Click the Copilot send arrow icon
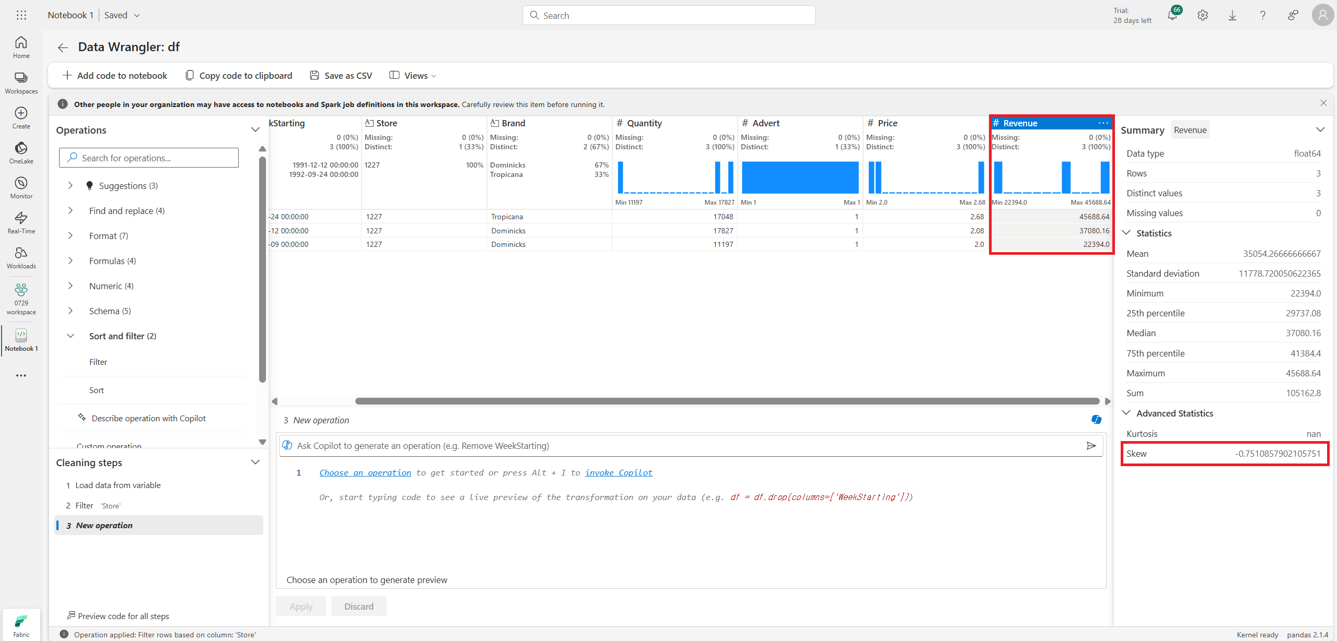 click(1091, 445)
